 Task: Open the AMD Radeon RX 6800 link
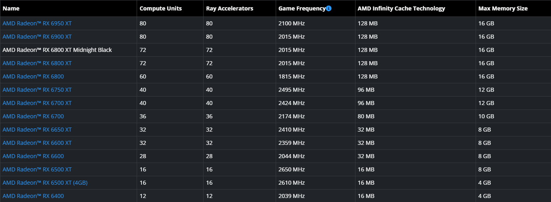point(33,76)
